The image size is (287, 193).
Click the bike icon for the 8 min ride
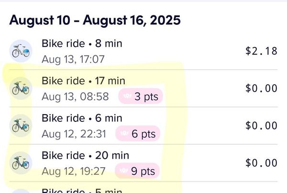pyautogui.click(x=21, y=50)
